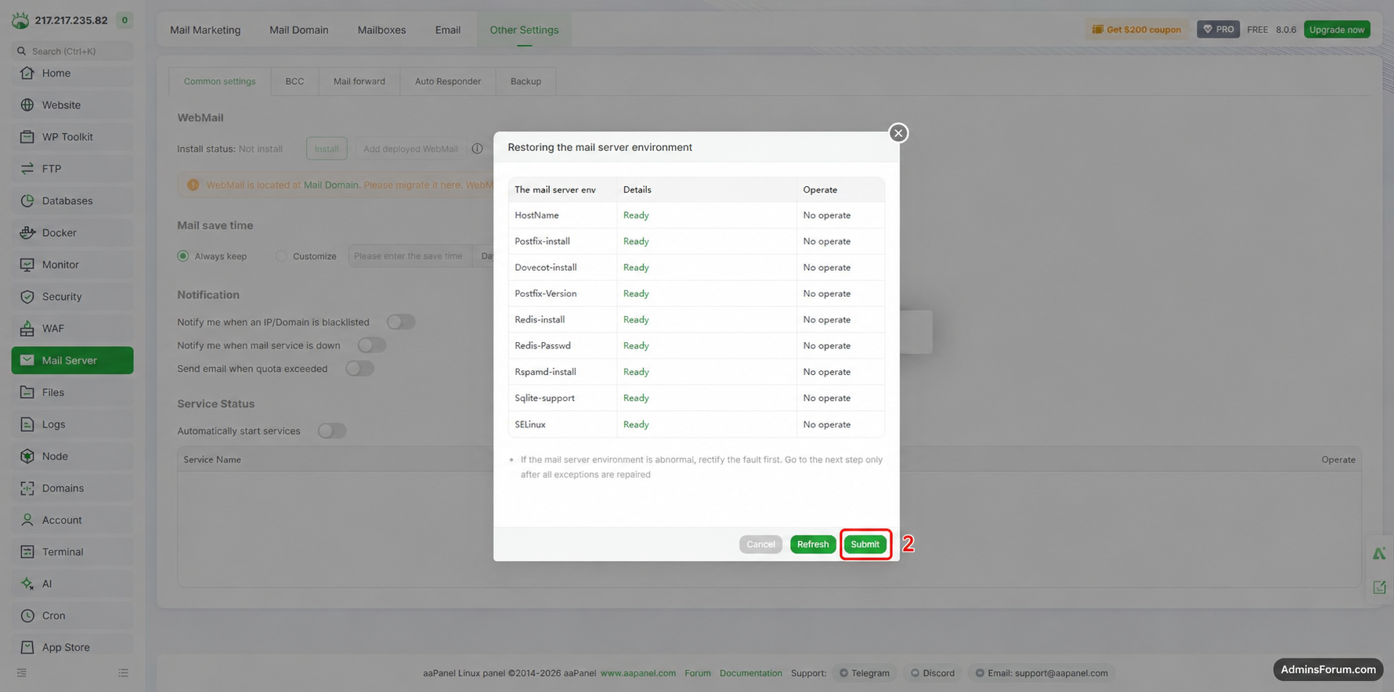Click the Refresh button in dialog

(813, 544)
